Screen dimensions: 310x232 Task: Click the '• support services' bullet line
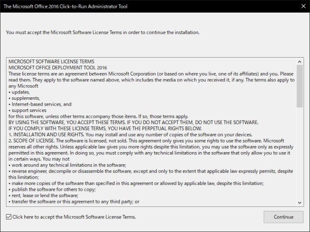[x=27, y=110]
